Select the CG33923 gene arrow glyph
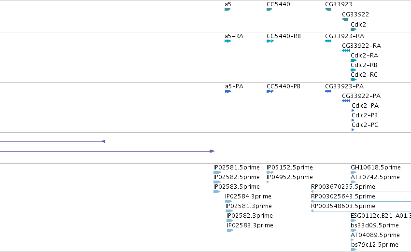This screenshot has width=411, height=252. (x=328, y=9)
